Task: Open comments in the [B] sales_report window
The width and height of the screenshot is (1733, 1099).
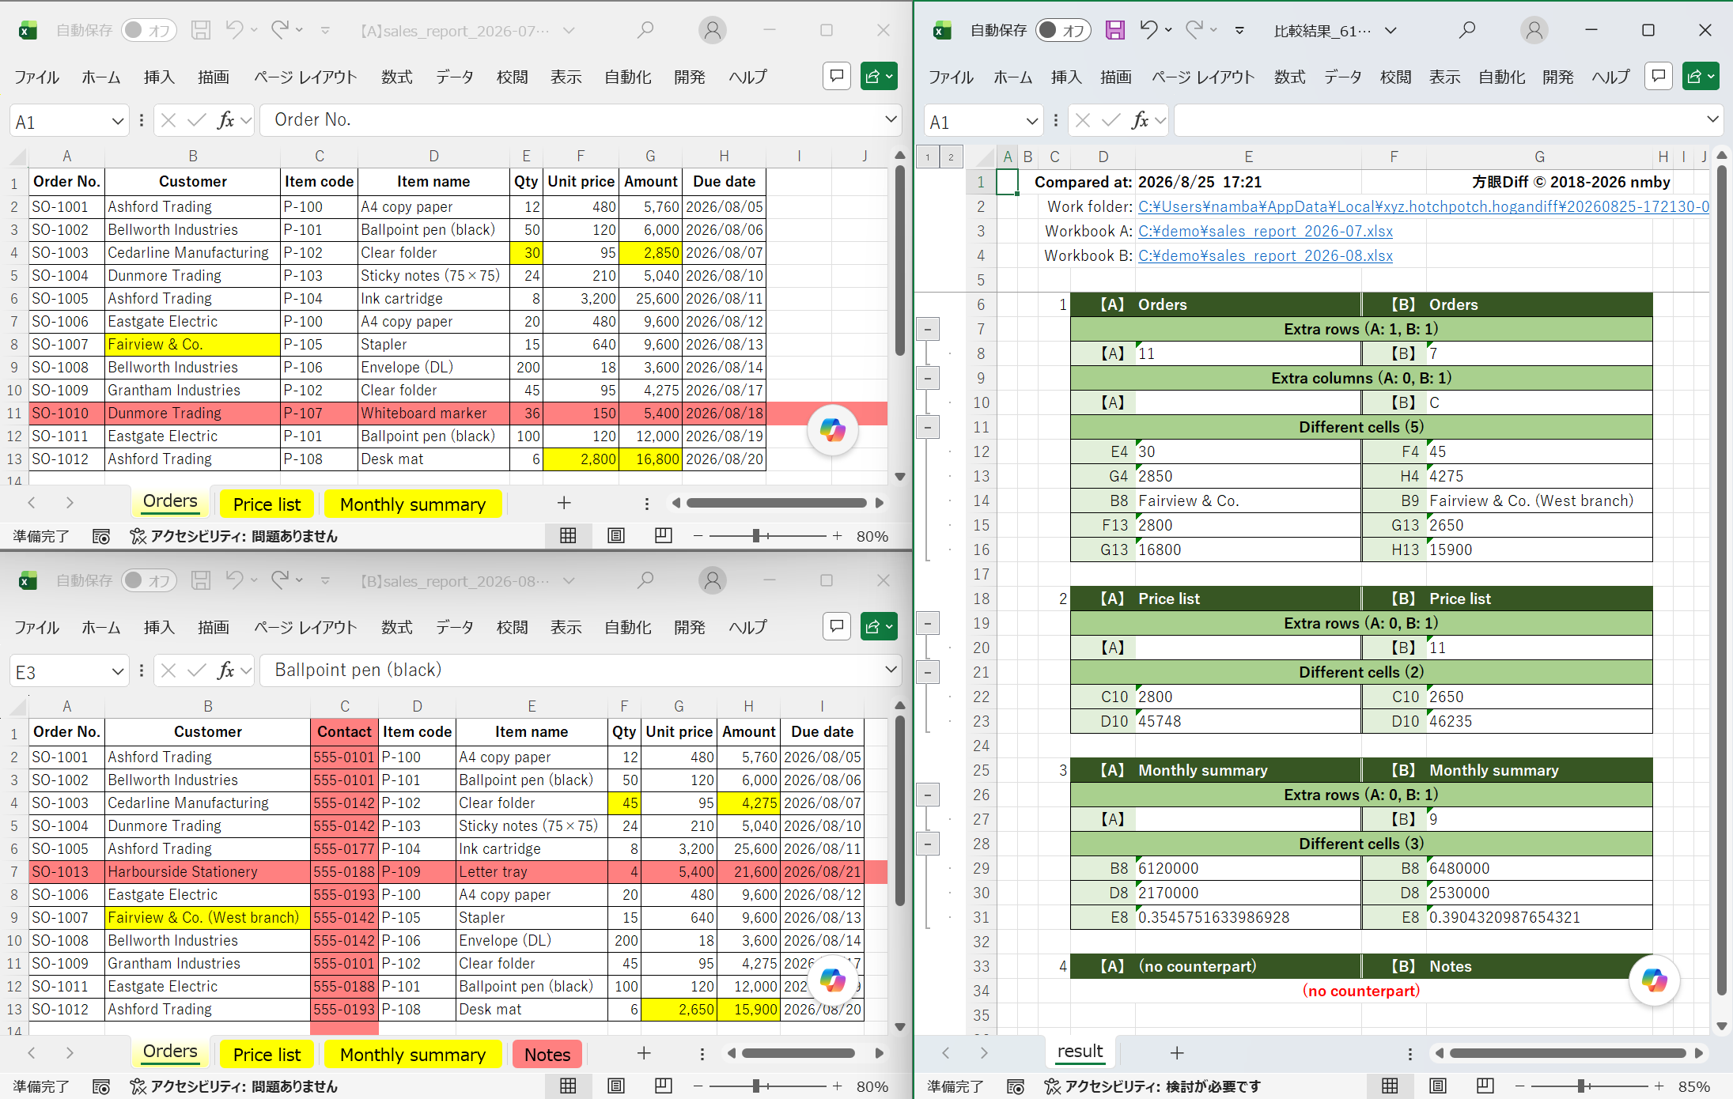Action: coord(837,626)
